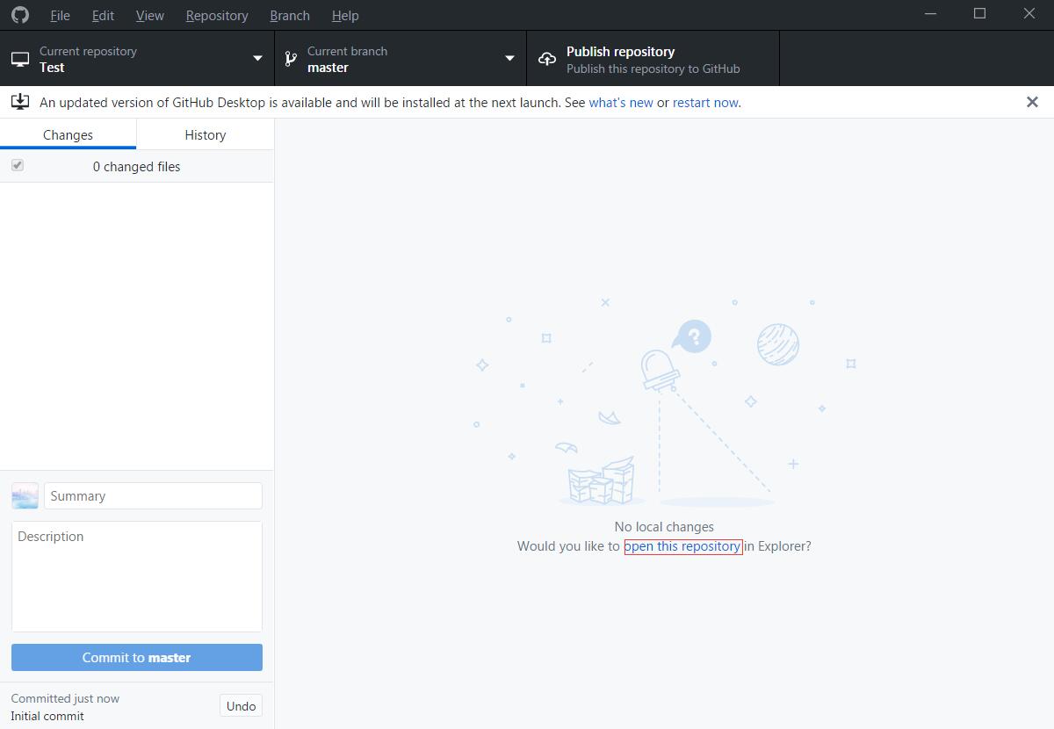Open the Repository menu

[x=217, y=15]
